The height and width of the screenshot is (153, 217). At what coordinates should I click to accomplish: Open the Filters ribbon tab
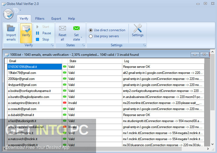(x=40, y=19)
